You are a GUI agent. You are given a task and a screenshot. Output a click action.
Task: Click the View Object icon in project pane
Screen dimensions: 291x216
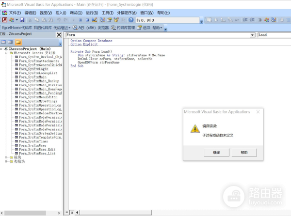(x=10, y=42)
